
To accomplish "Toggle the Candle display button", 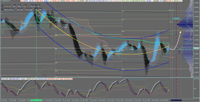I will tap(156, 1).
